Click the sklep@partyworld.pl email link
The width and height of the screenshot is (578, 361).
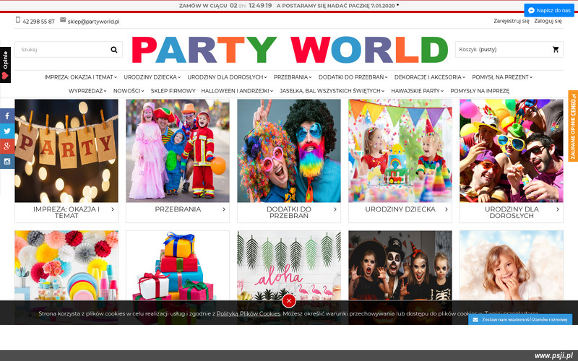93,22
